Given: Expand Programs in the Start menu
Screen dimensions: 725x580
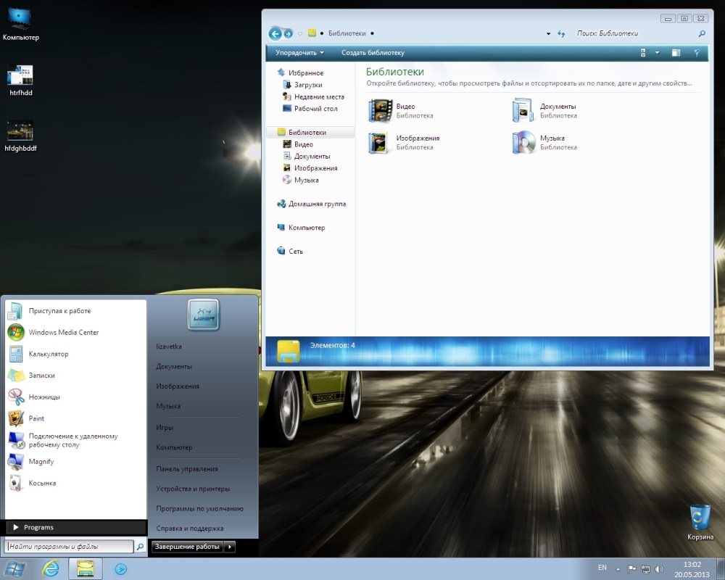Looking at the screenshot, I should [x=38, y=527].
